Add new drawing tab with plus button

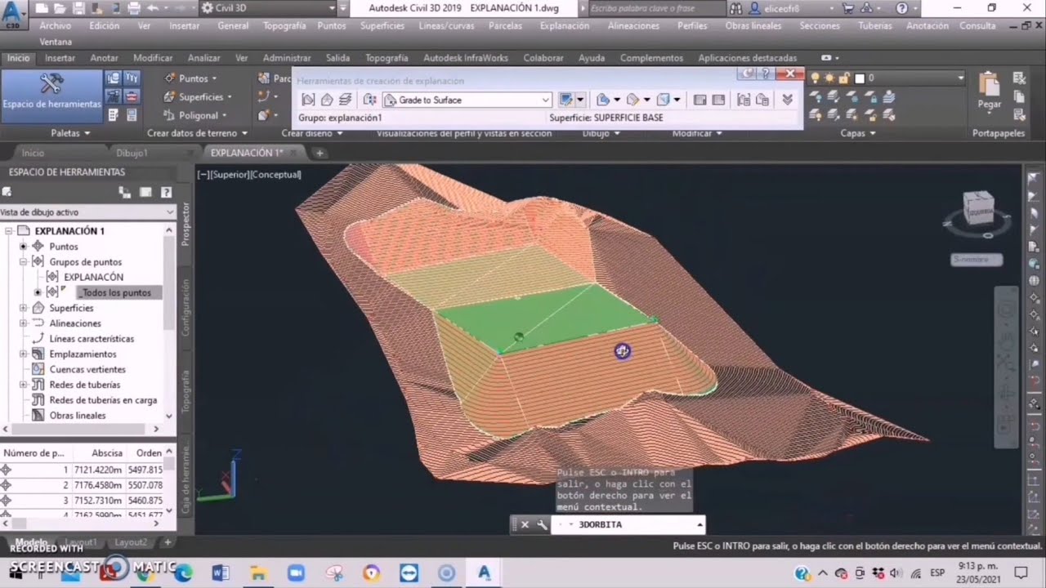320,153
